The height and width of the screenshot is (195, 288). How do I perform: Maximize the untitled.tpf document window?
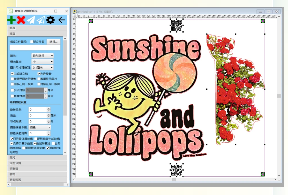click(x=268, y=12)
